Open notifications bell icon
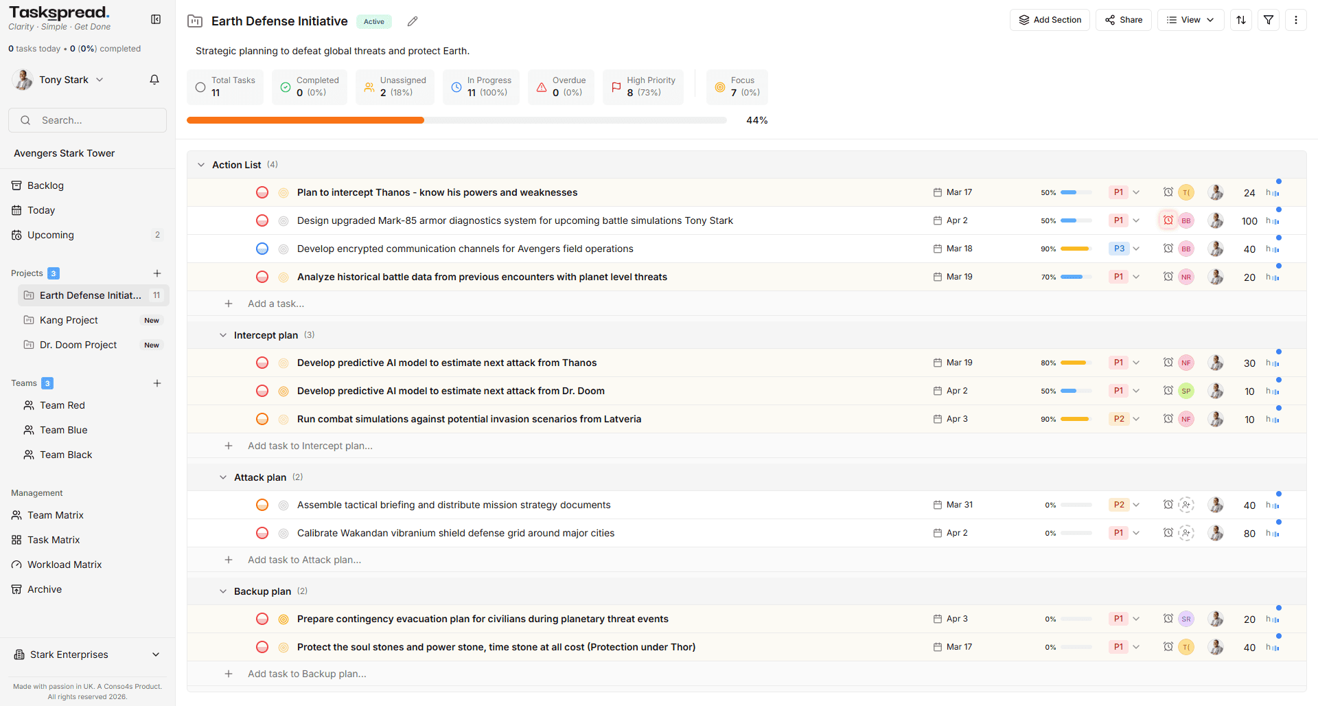The height and width of the screenshot is (706, 1318). tap(154, 80)
